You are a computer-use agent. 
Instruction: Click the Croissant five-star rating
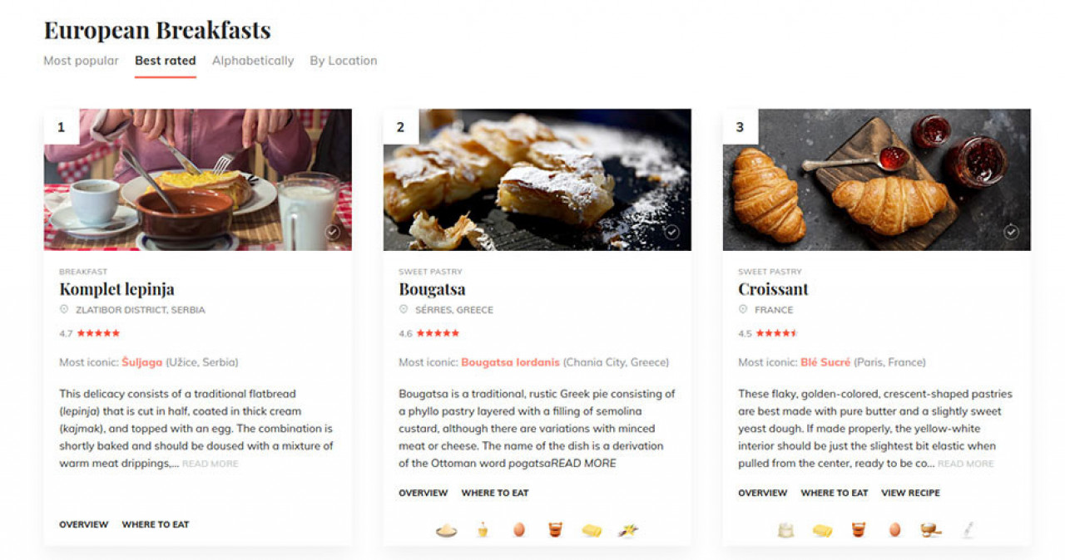(x=775, y=333)
